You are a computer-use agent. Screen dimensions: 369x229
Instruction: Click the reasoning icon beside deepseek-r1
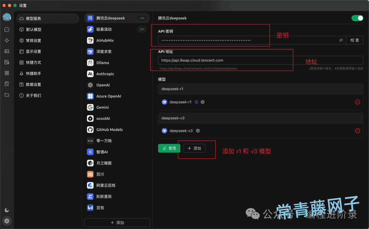196,102
